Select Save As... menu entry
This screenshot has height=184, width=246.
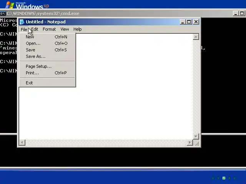(x=47, y=56)
